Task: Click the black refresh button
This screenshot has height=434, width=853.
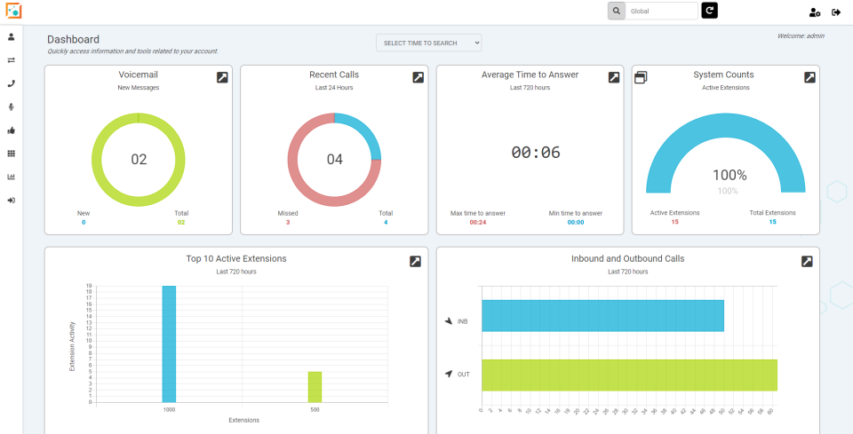Action: (x=709, y=11)
